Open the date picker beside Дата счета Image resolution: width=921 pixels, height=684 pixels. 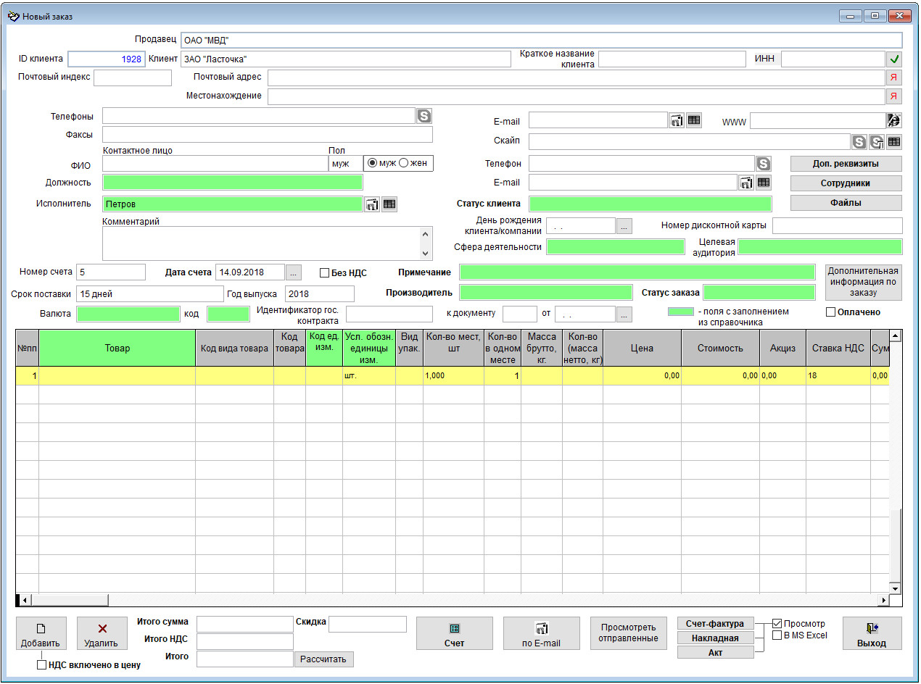[x=293, y=273]
